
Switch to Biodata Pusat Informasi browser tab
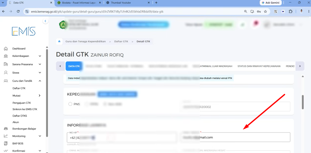click(x=79, y=3)
